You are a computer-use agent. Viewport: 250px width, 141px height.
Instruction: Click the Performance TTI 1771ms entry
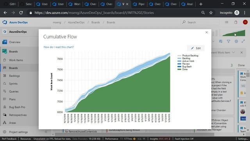pyautogui.click(x=120, y=139)
